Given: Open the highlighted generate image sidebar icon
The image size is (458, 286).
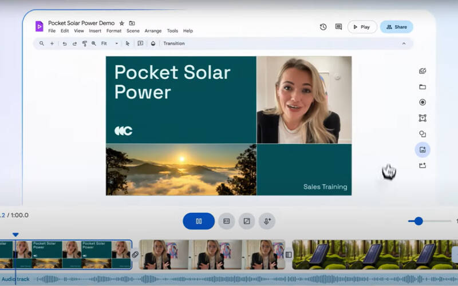Looking at the screenshot, I should (423, 150).
